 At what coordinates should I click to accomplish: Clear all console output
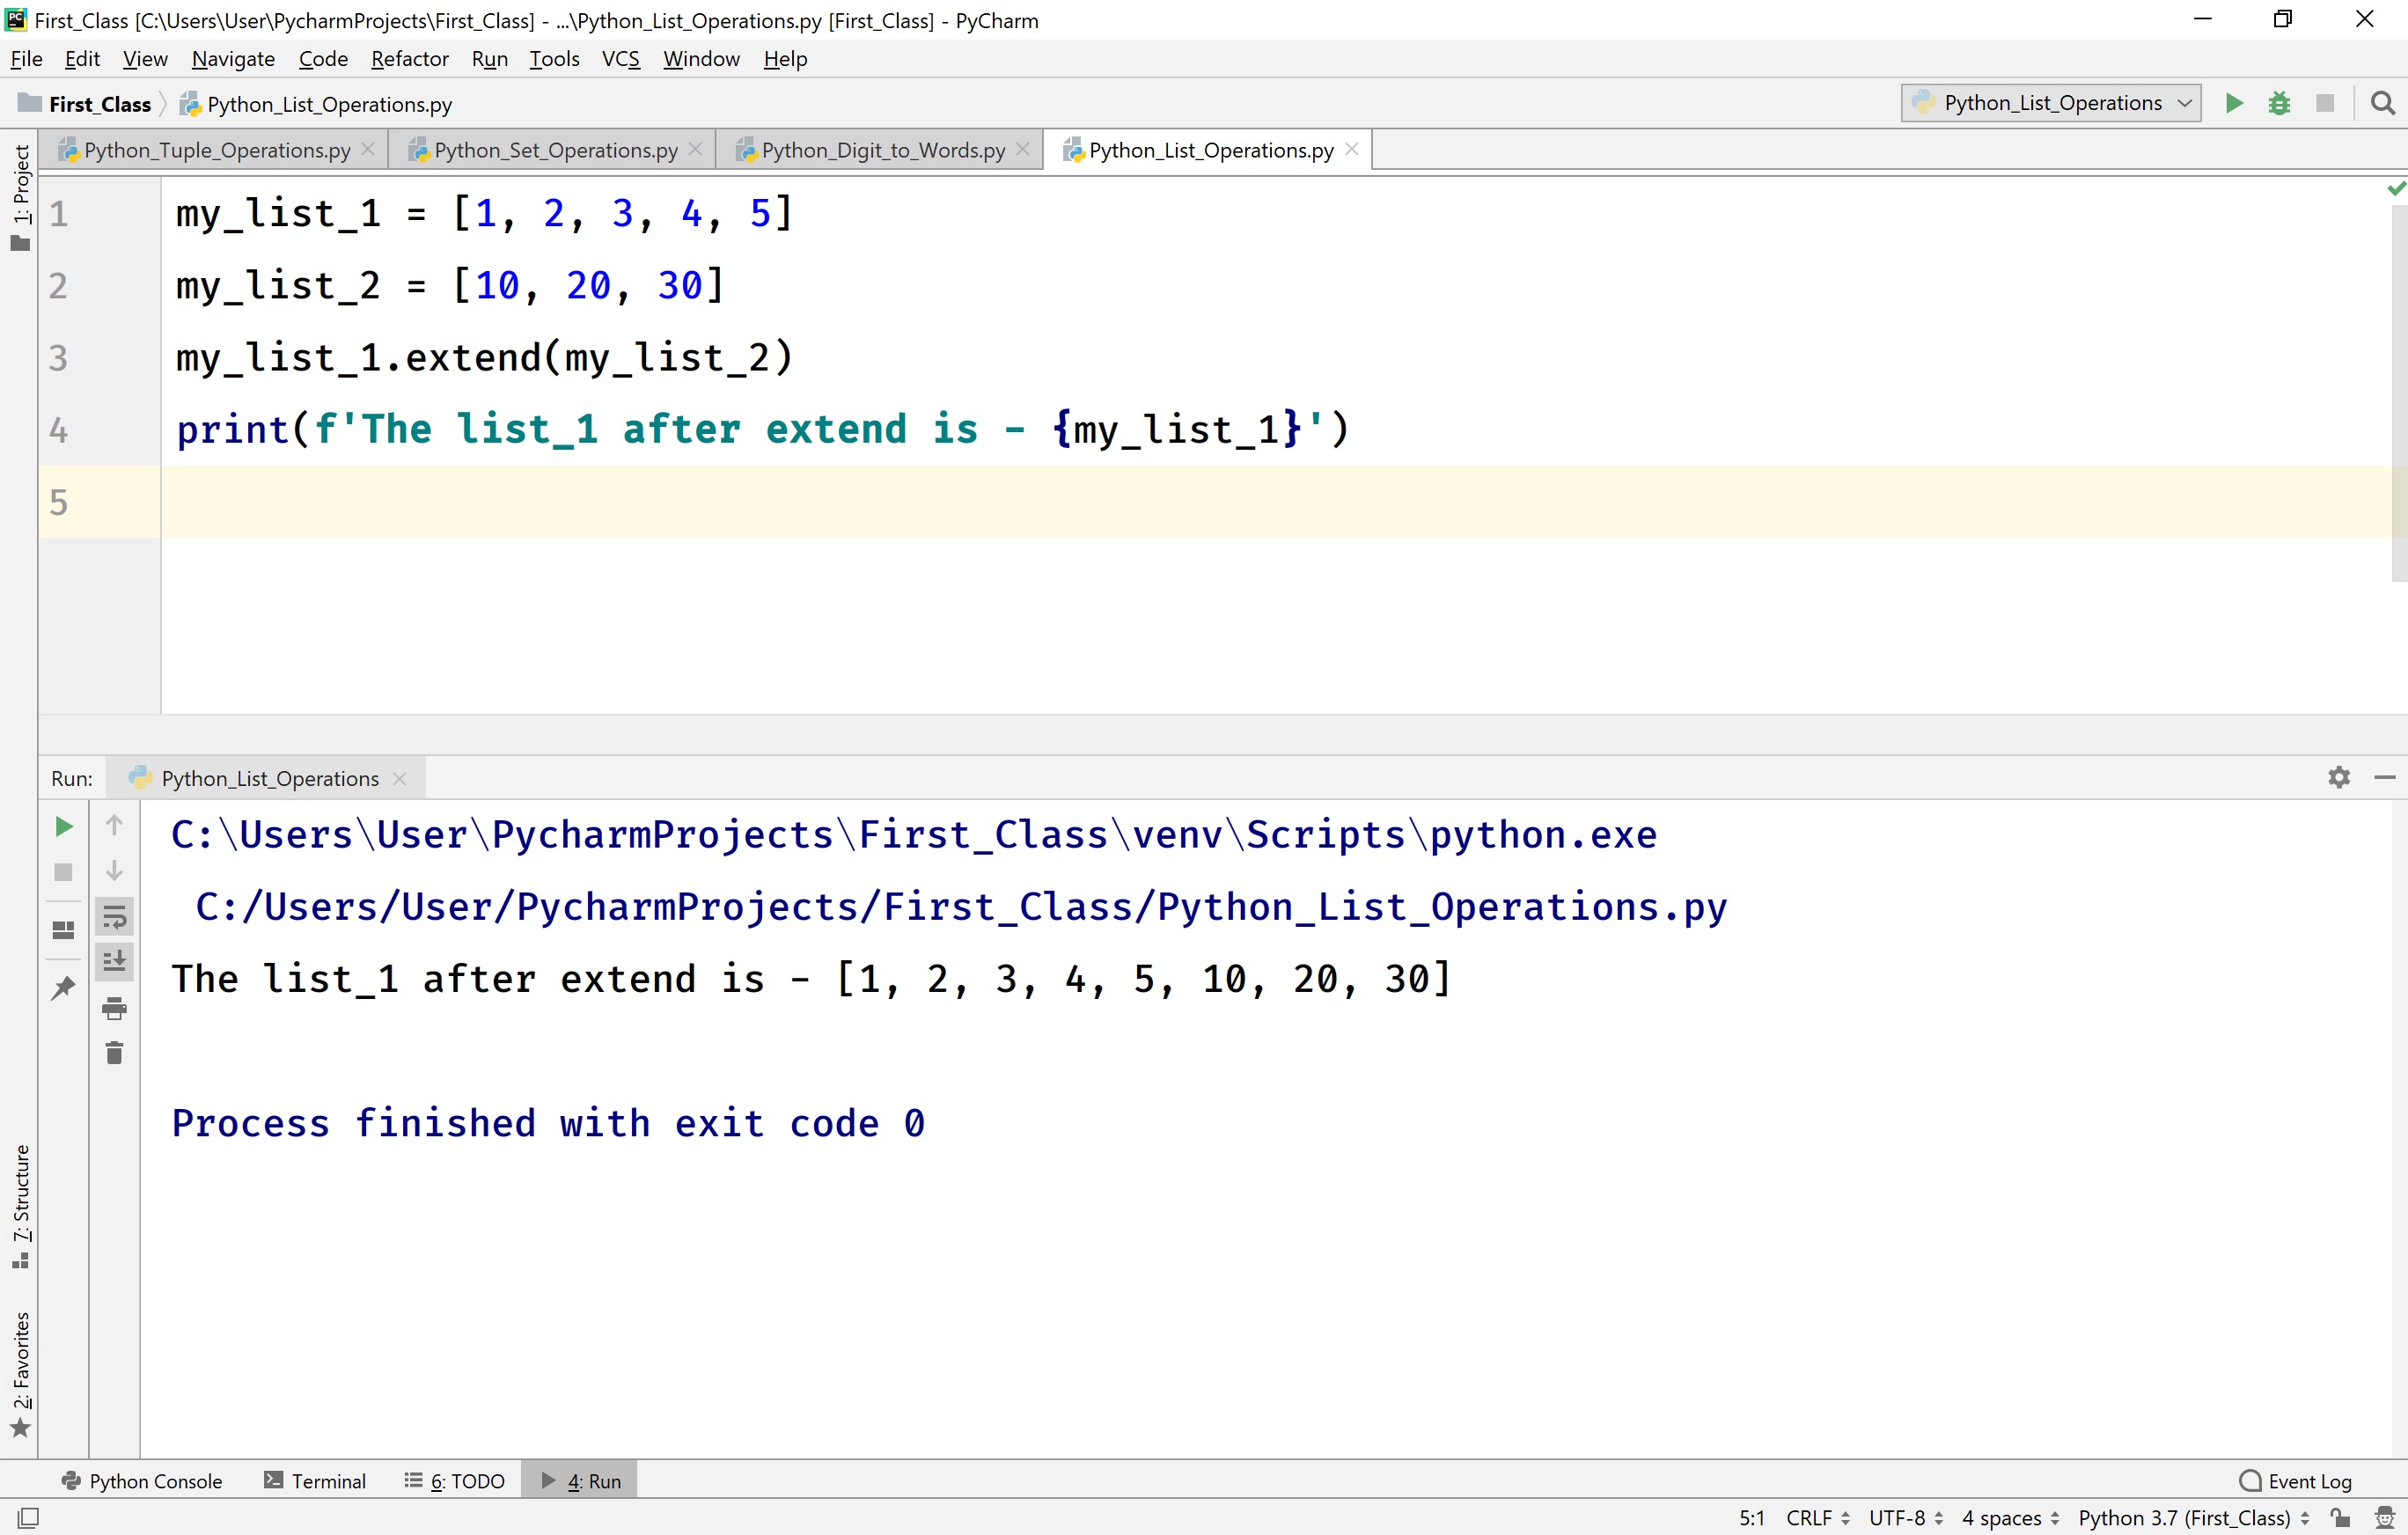[115, 1052]
